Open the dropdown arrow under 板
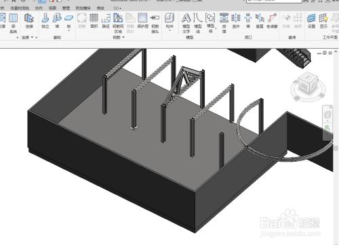 pyautogui.click(x=68, y=30)
